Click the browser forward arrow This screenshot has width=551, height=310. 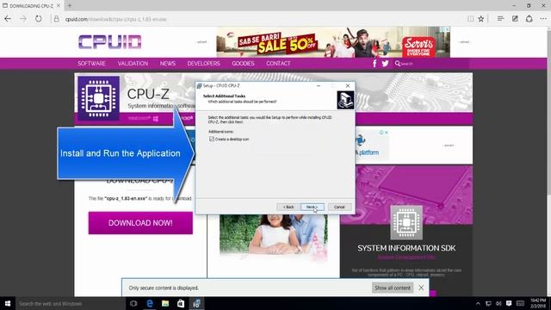[x=23, y=19]
